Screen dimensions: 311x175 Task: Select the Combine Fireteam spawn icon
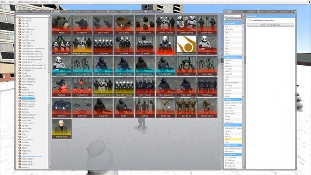166,24
